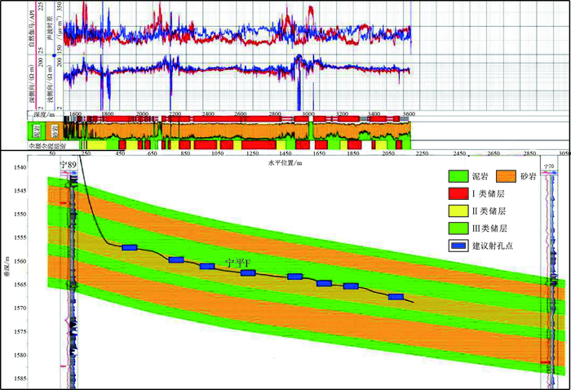The image size is (571, 390).
Task: Click the 宁89 well label
Action: point(69,166)
